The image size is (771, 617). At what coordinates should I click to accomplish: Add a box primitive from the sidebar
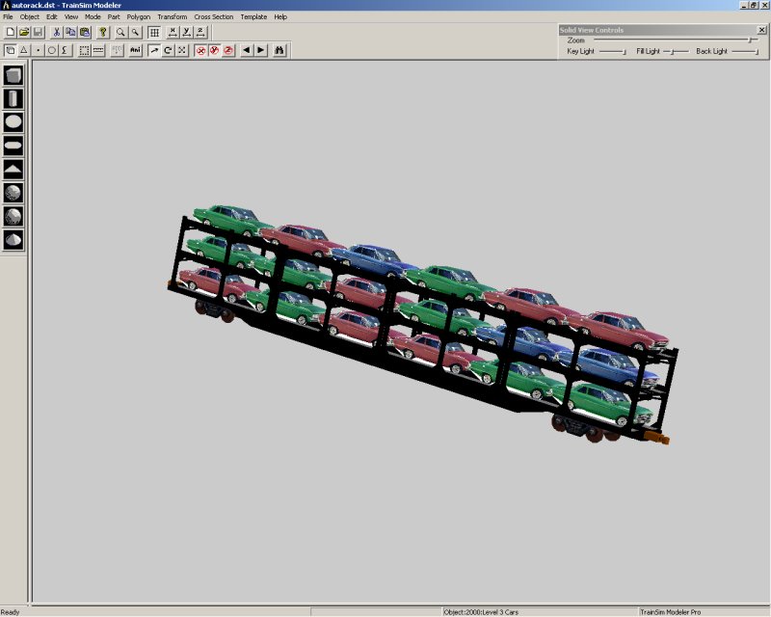13,75
